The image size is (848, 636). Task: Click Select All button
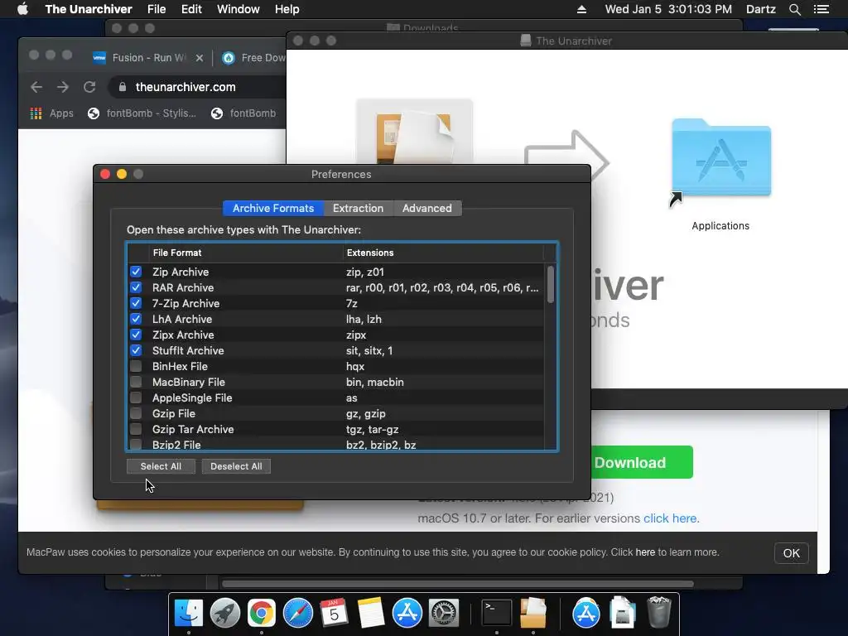coord(161,466)
